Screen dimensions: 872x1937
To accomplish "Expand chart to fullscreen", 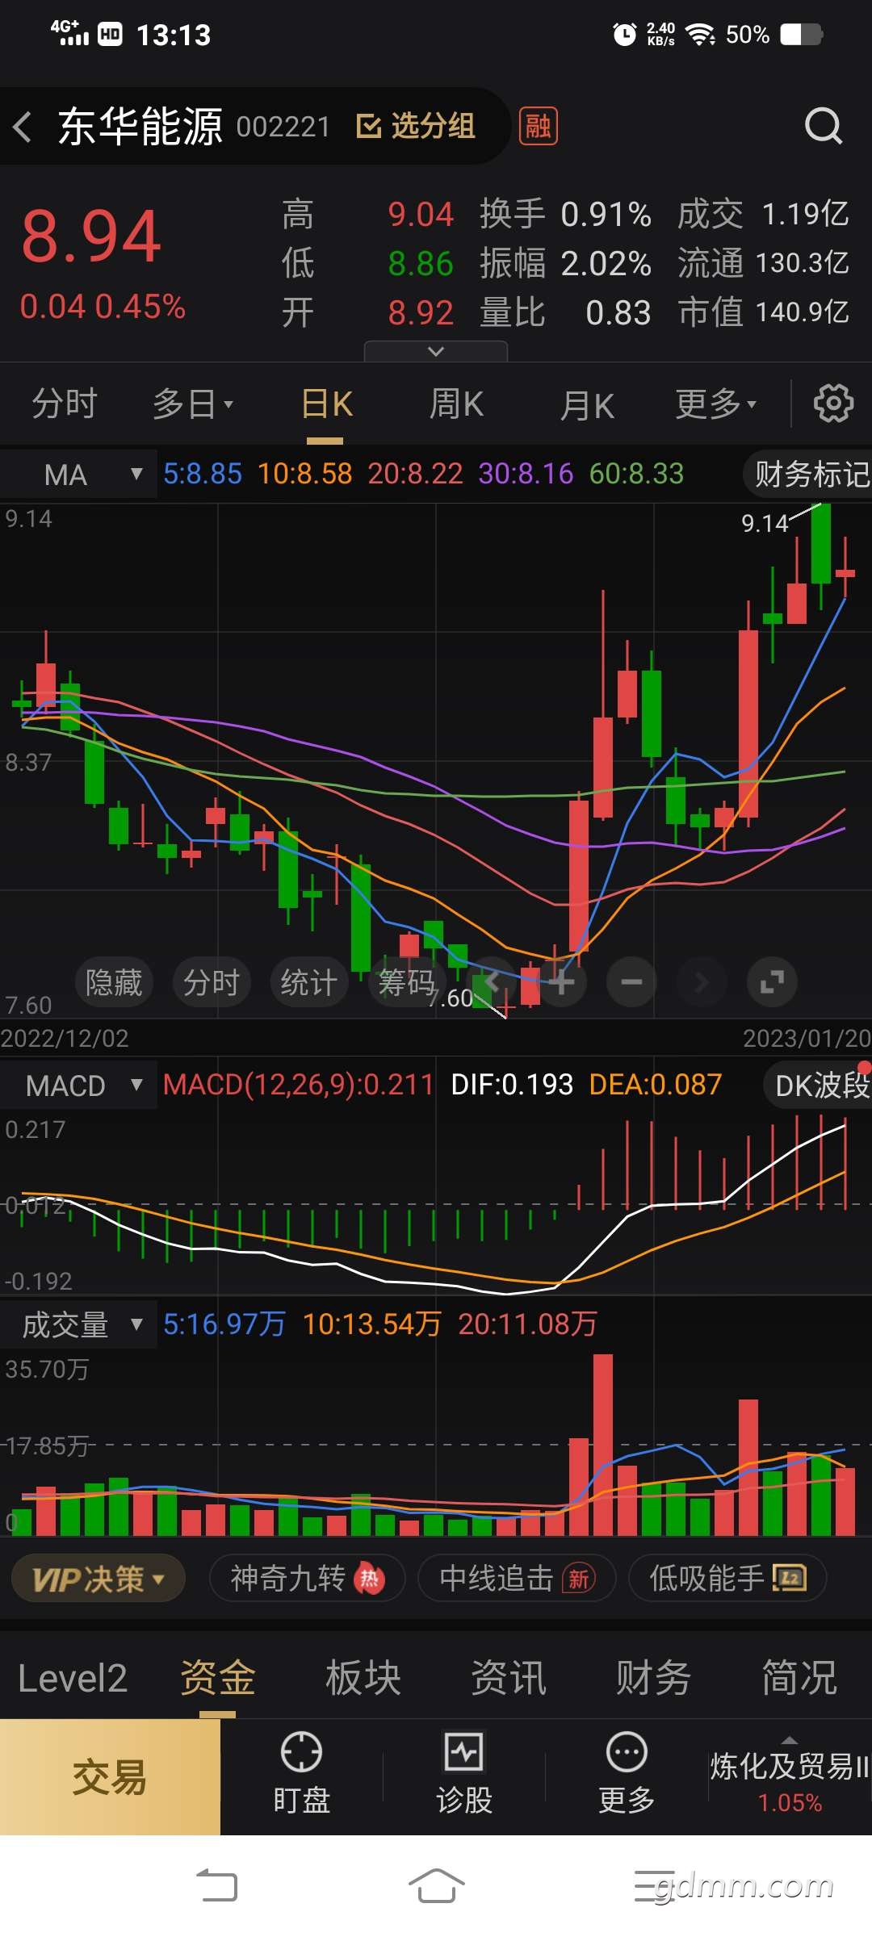I will [772, 982].
